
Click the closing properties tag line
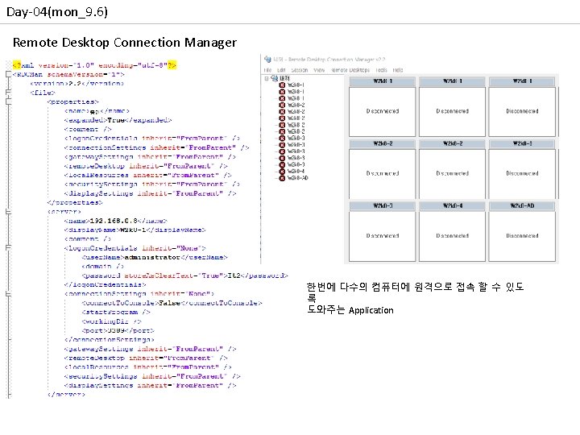pos(75,202)
